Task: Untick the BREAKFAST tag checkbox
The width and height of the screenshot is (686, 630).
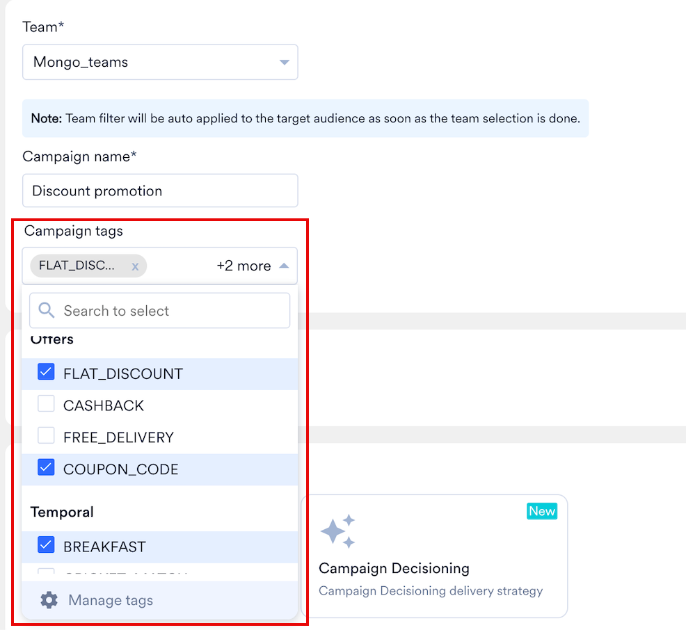Action: coord(46,546)
